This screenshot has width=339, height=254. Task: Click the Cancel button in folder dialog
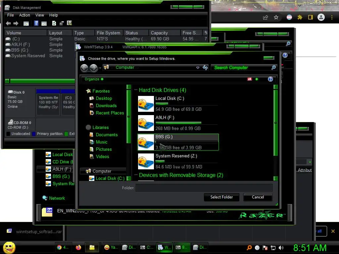pyautogui.click(x=258, y=197)
